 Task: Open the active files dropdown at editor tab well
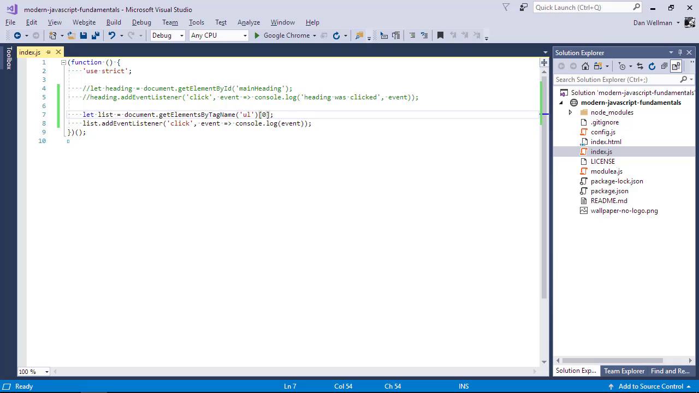[545, 52]
